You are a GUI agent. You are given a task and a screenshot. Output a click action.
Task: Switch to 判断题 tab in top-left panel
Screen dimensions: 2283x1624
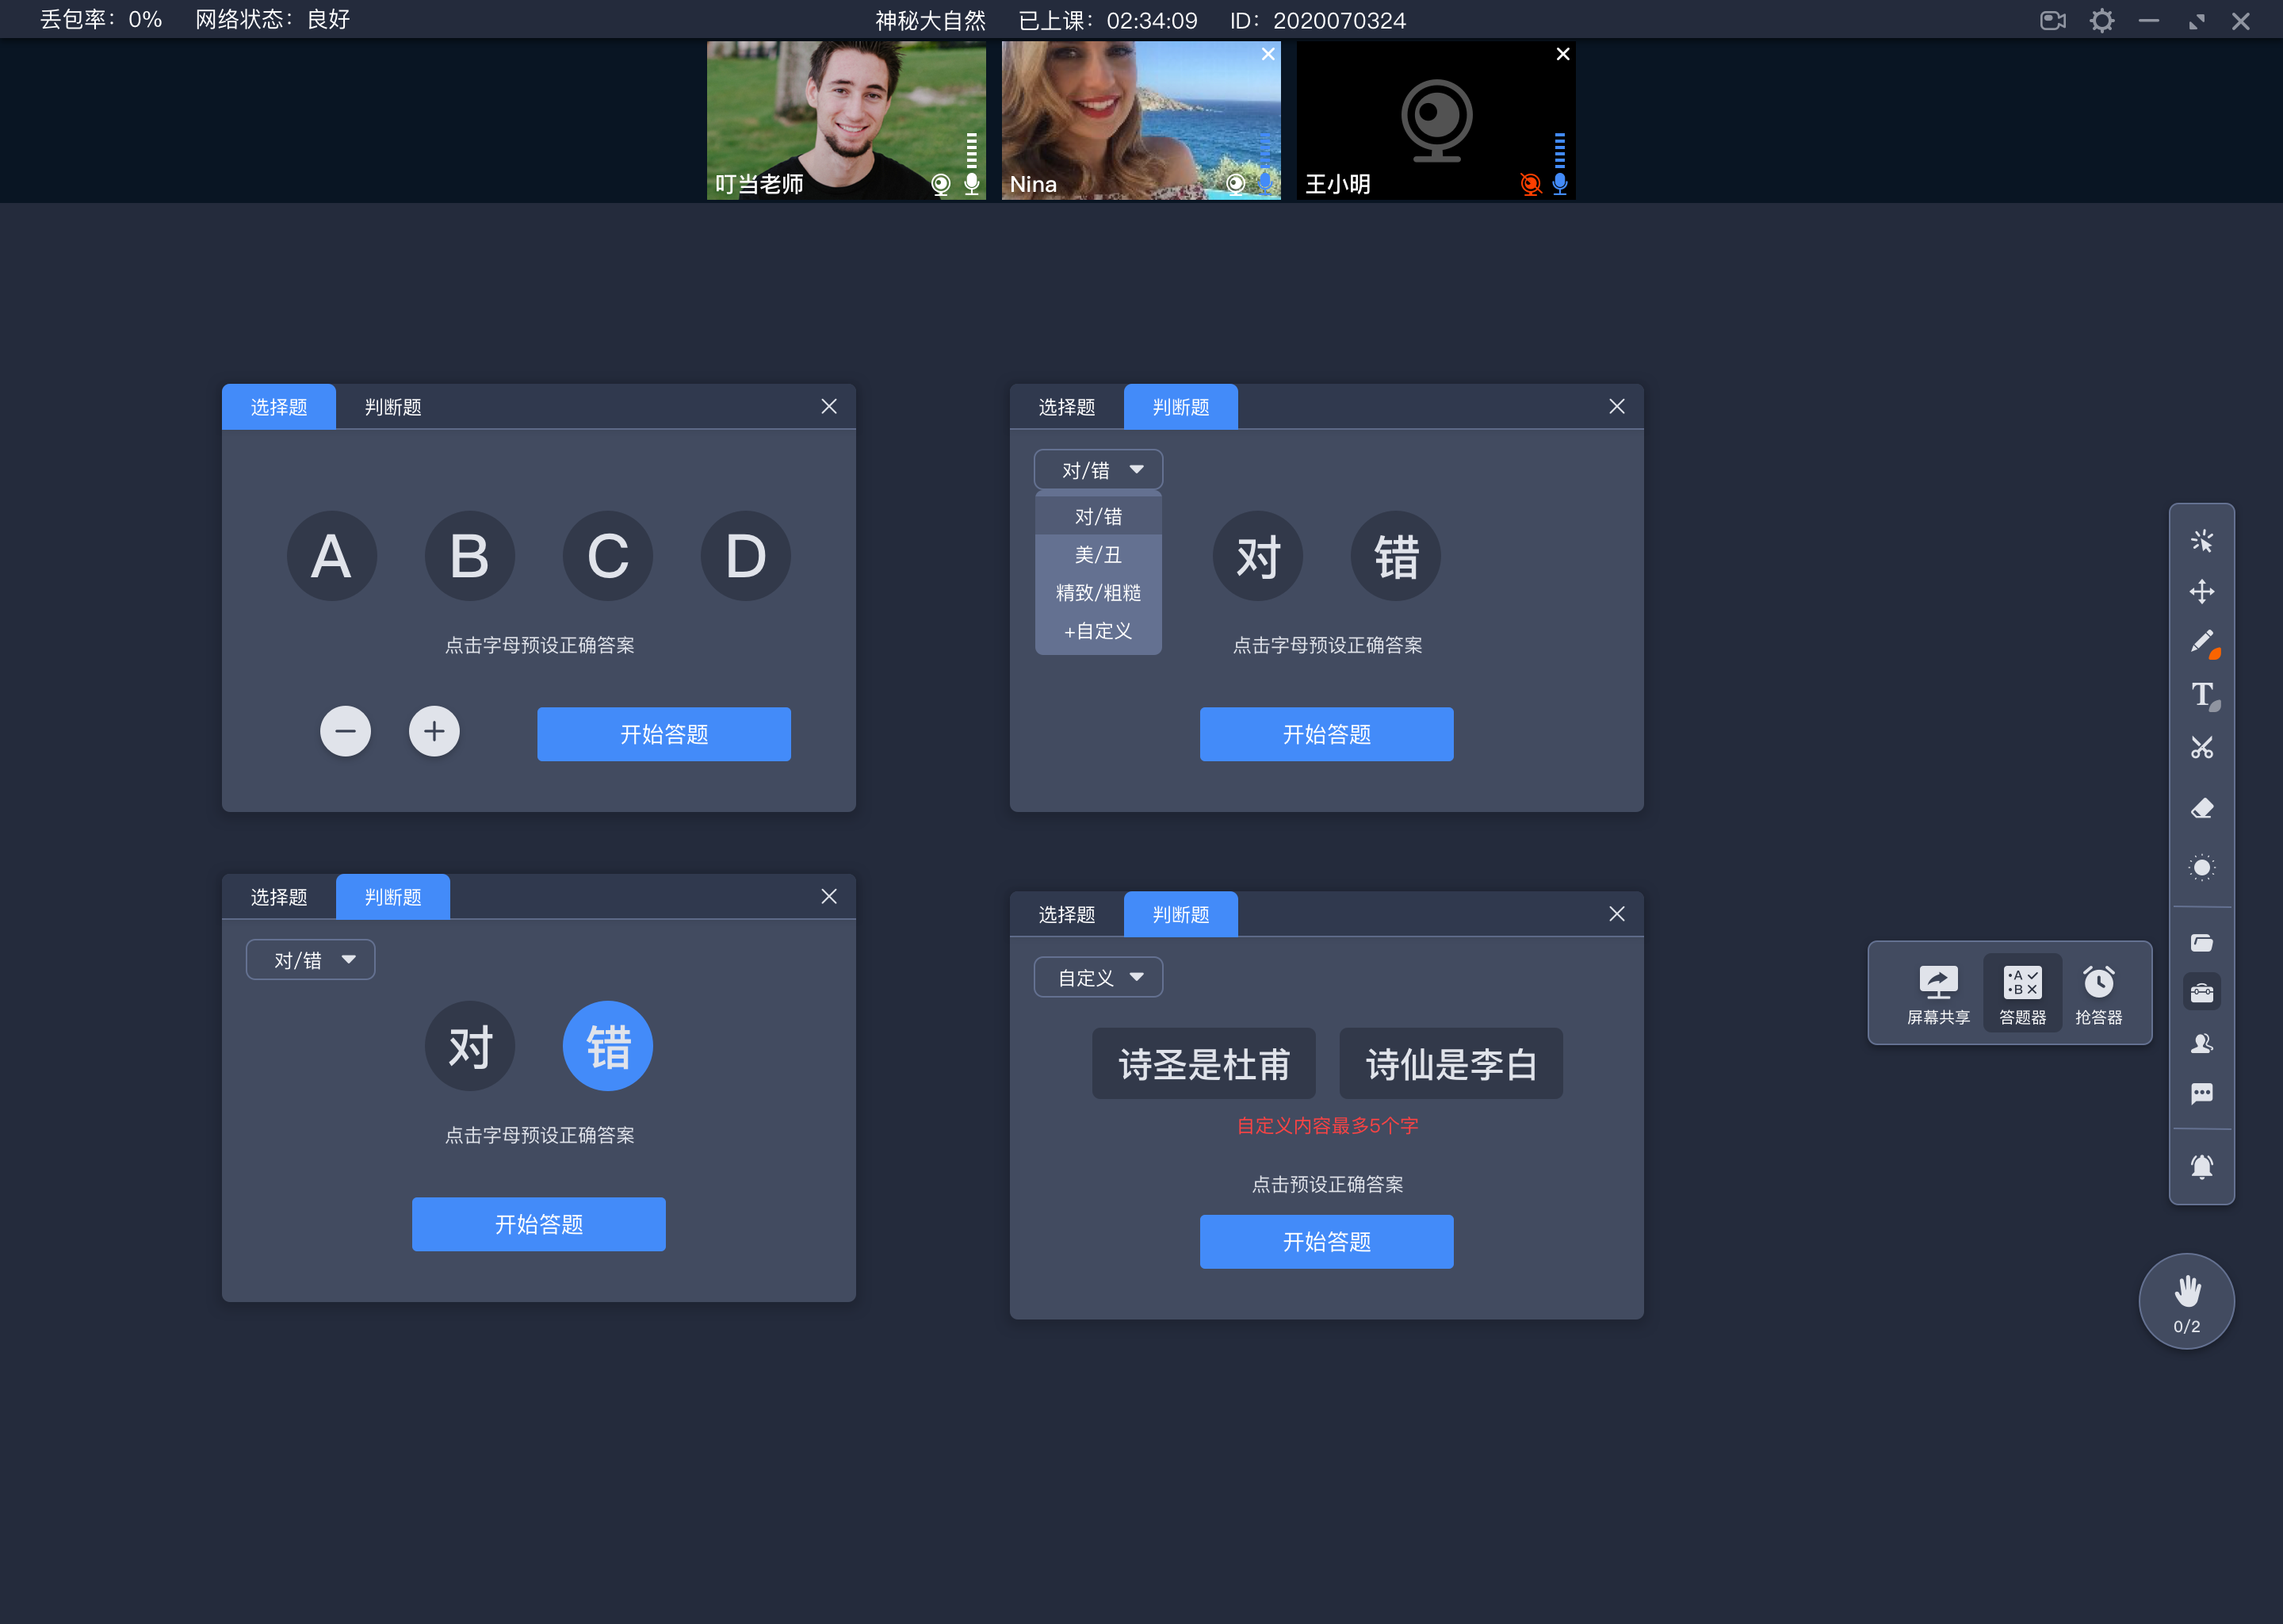(x=390, y=406)
